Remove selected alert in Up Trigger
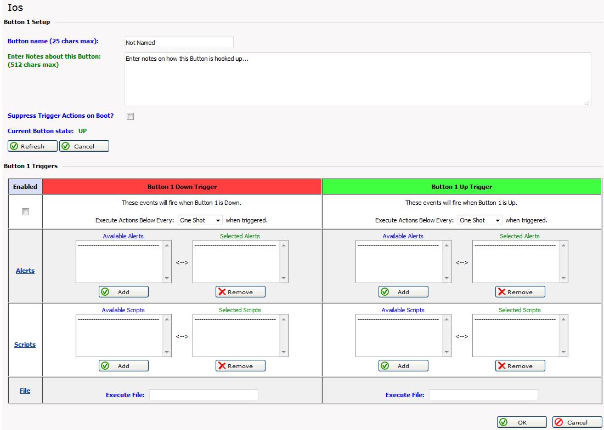Image resolution: width=604 pixels, height=430 pixels. pyautogui.click(x=520, y=292)
